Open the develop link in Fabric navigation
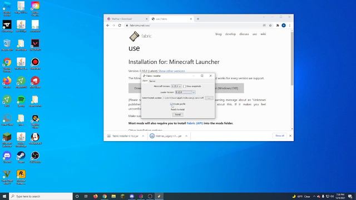Viewport: 356px width, 200px height. click(230, 34)
